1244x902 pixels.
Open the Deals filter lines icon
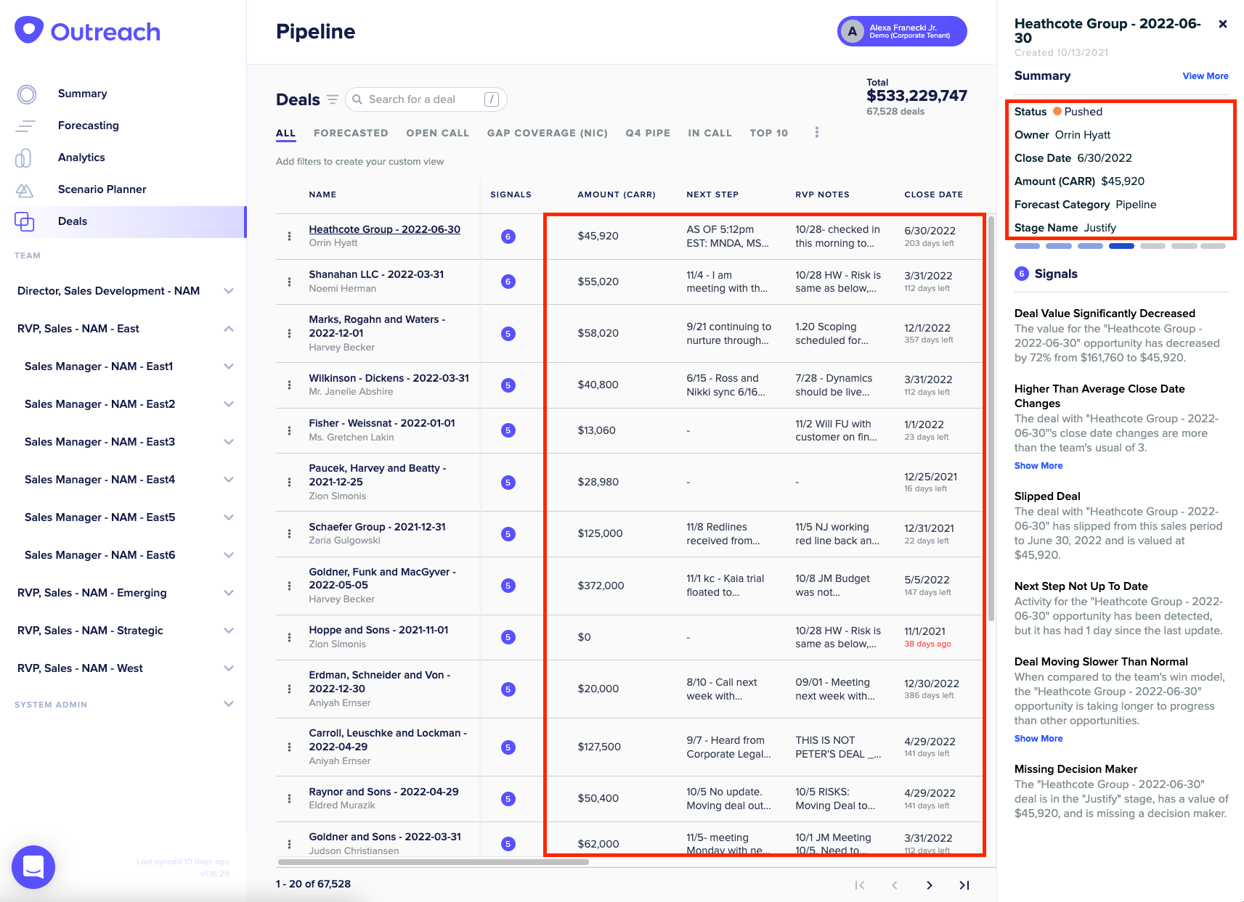point(333,99)
